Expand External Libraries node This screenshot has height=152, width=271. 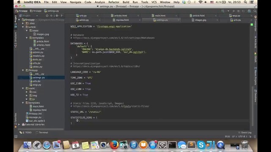(19, 125)
